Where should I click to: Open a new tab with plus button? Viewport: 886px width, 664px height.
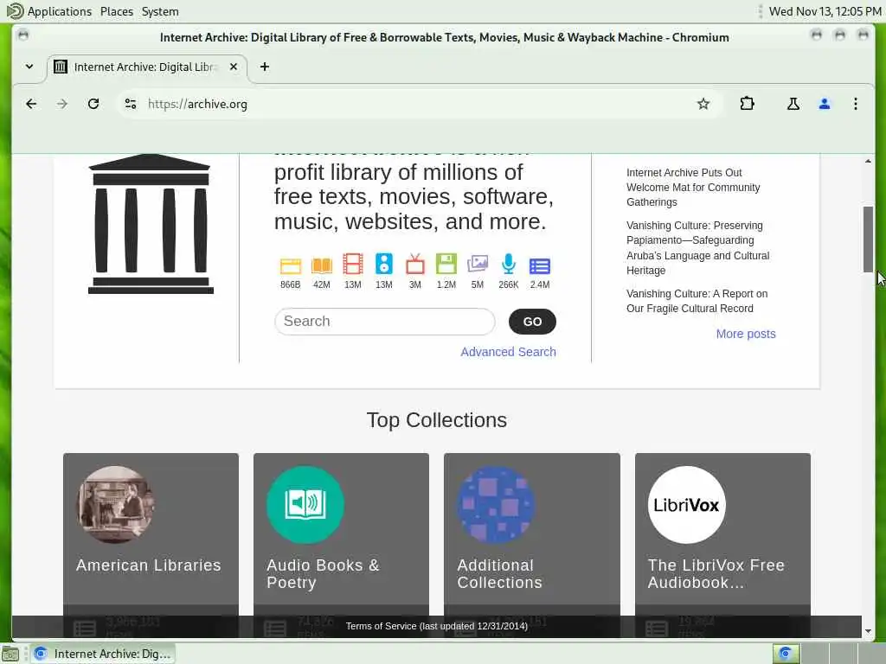[265, 67]
